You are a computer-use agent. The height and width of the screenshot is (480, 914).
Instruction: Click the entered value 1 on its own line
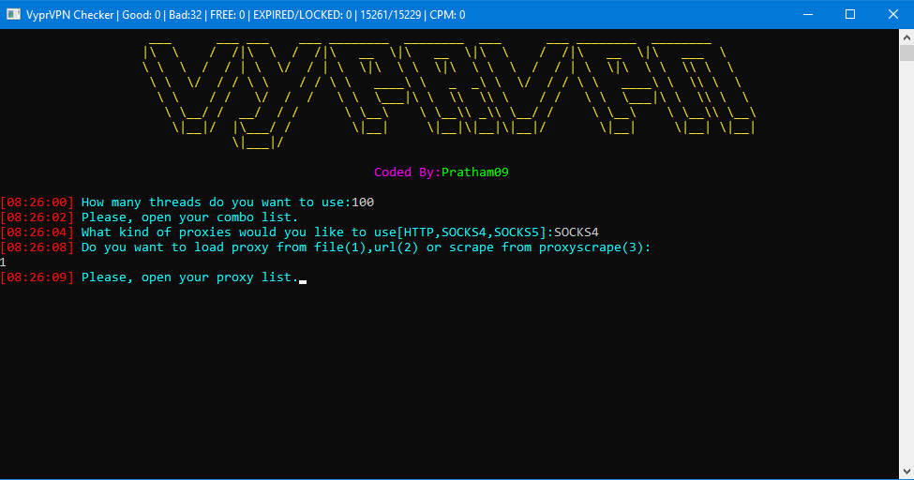pyautogui.click(x=3, y=262)
